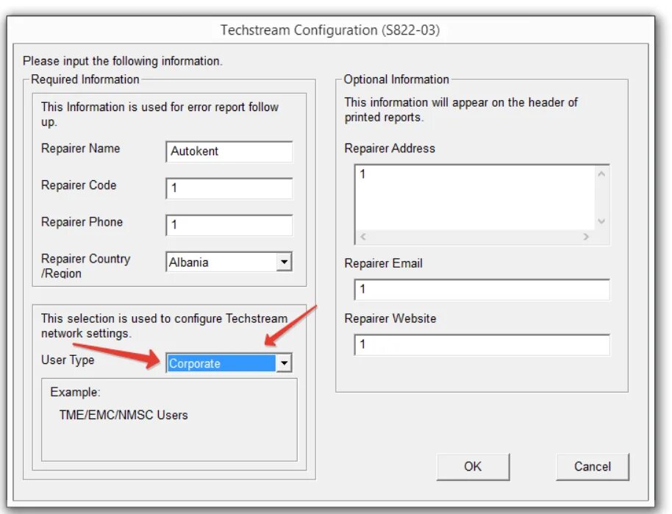This screenshot has height=514, width=672.
Task: Click the "Repairer Website" label
Action: click(x=390, y=318)
